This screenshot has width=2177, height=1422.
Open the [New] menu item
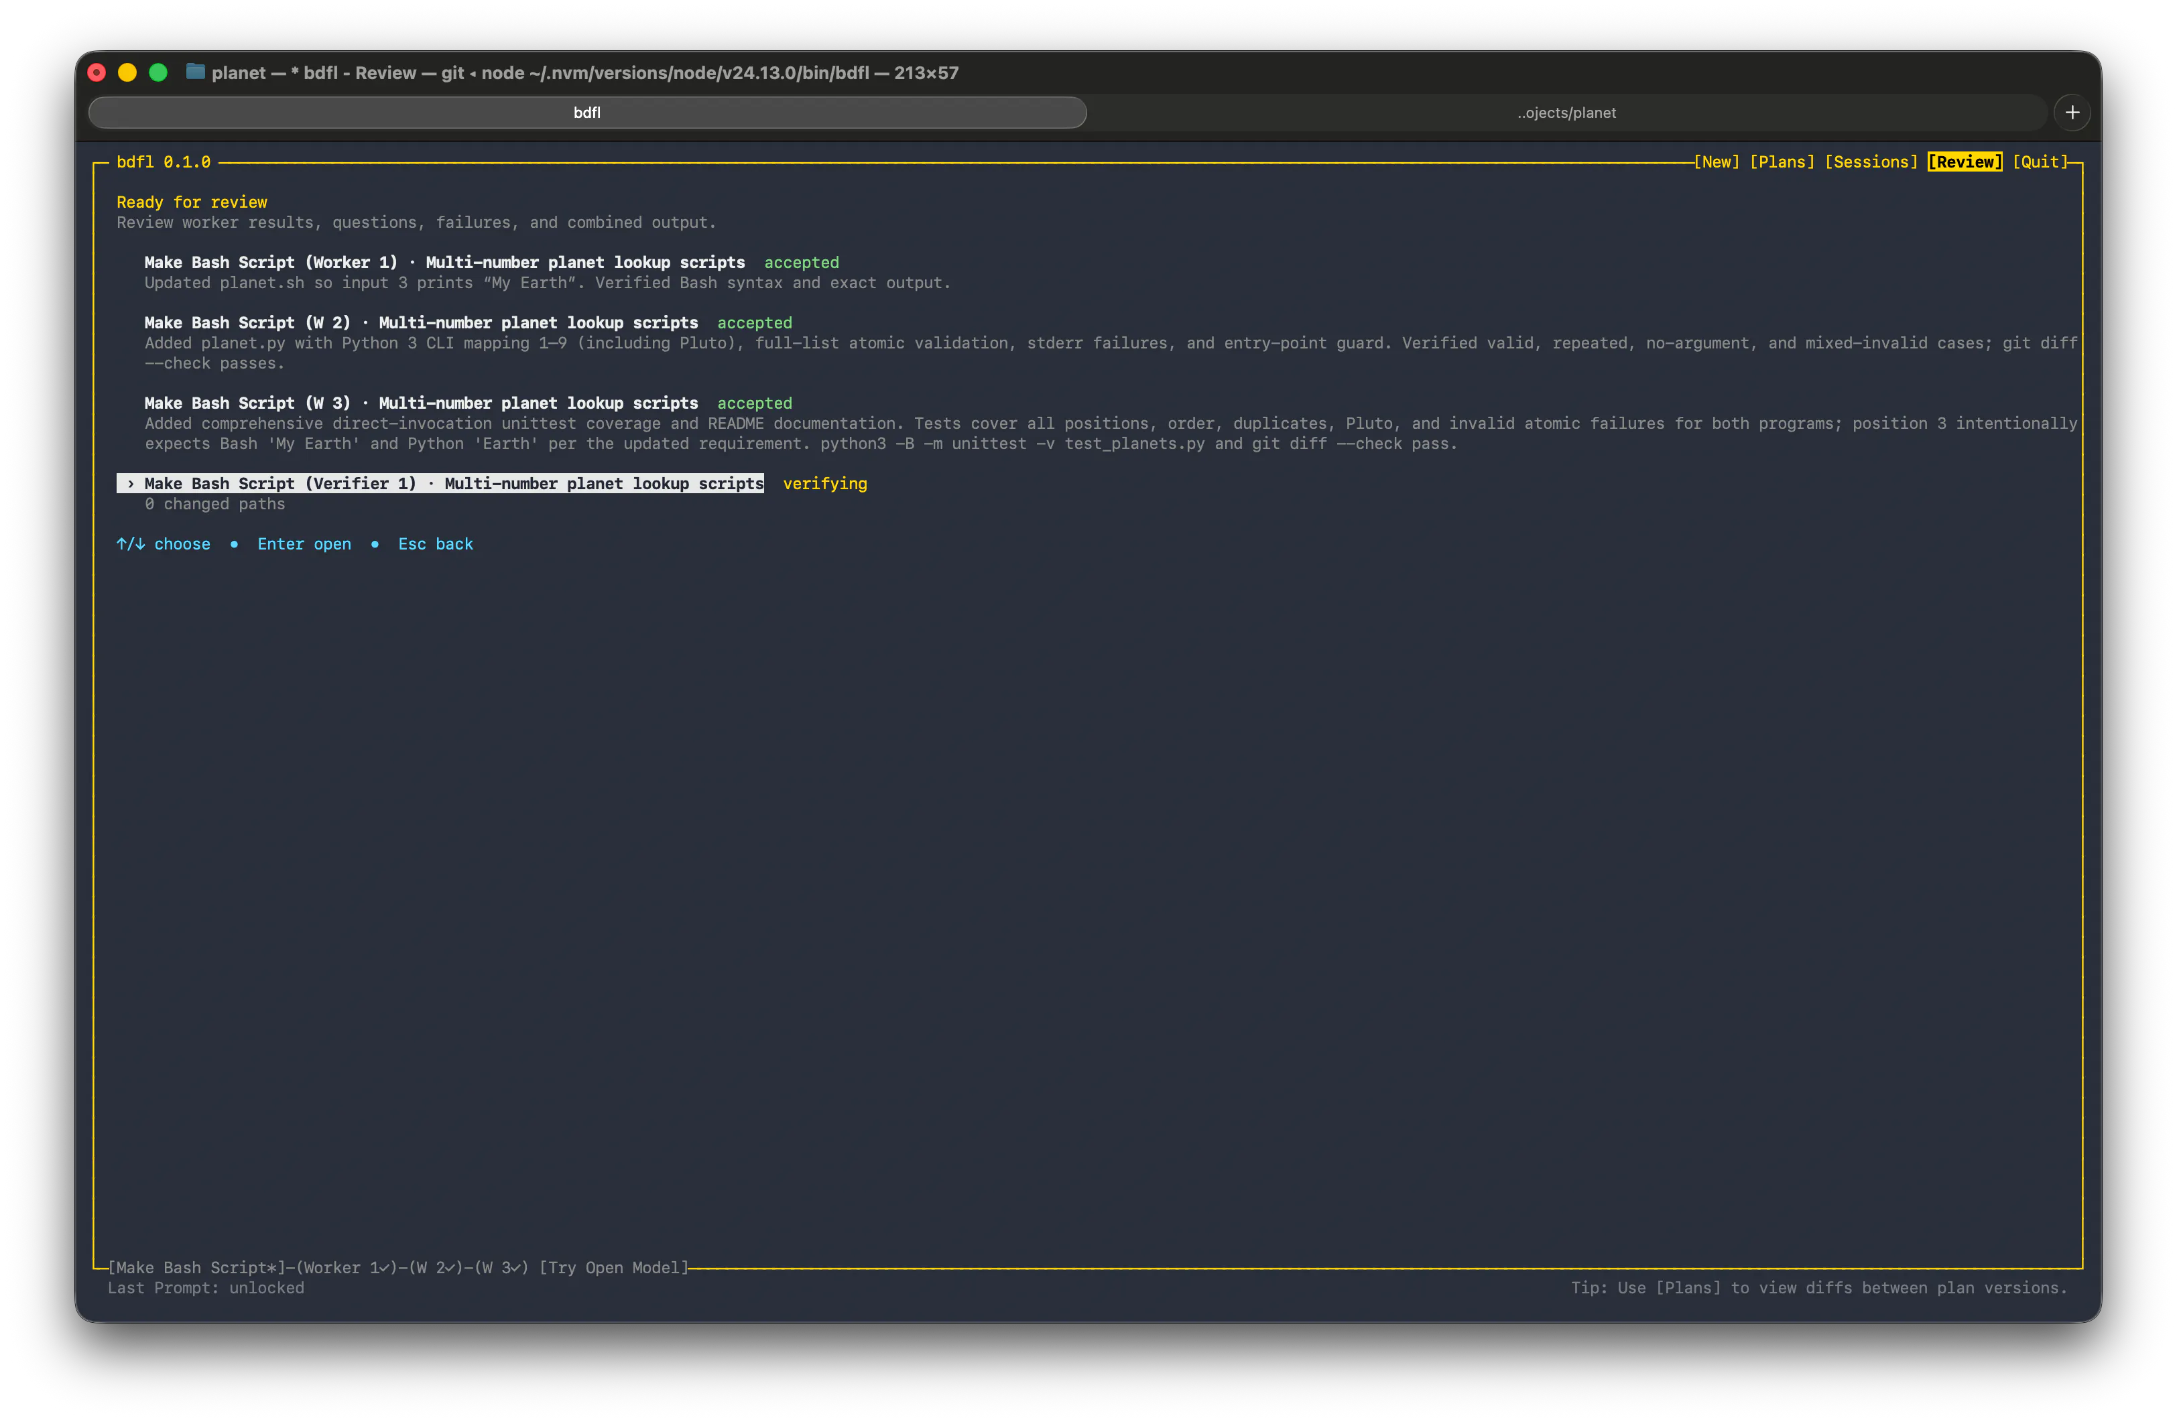click(x=1716, y=162)
